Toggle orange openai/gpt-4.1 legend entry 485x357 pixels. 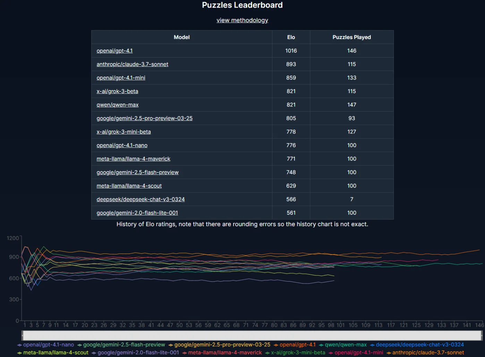pyautogui.click(x=295, y=345)
